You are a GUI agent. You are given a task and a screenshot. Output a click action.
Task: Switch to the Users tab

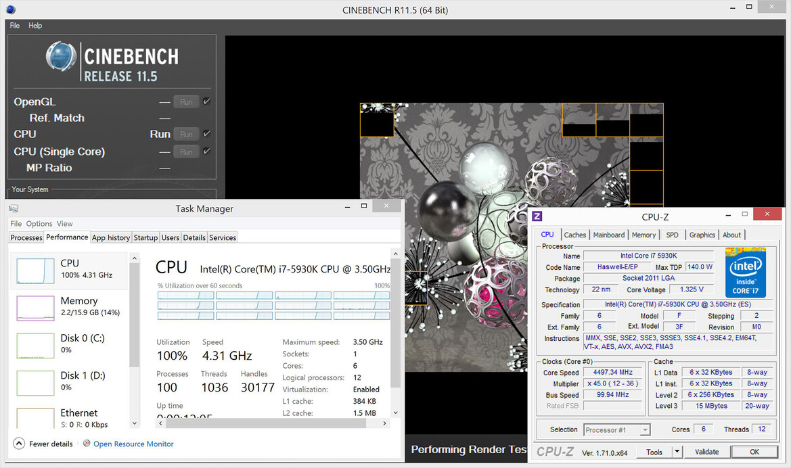tap(171, 237)
